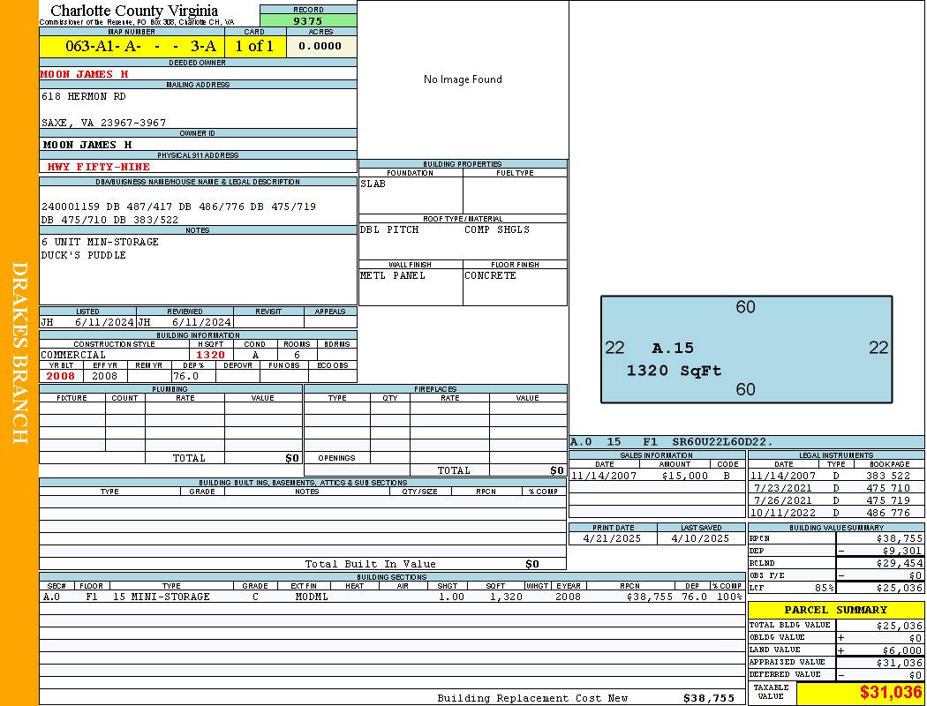
Task: Click the 'No Image Found' photo placeholder
Action: point(463,79)
